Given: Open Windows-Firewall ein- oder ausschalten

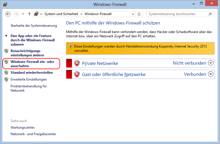Looking at the screenshot, I should pyautogui.click(x=32, y=64).
